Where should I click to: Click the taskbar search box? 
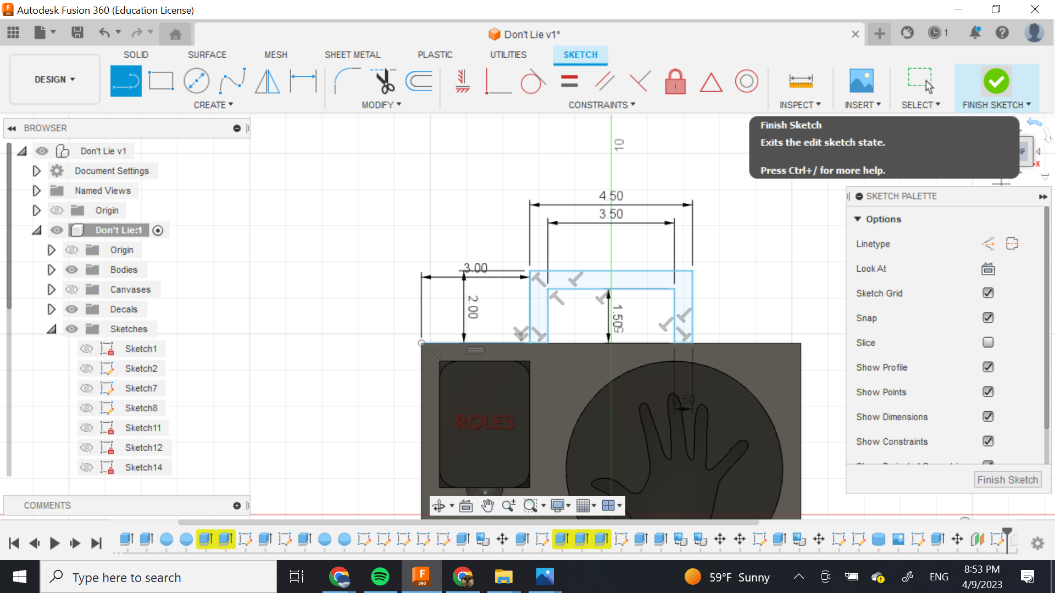click(x=158, y=577)
